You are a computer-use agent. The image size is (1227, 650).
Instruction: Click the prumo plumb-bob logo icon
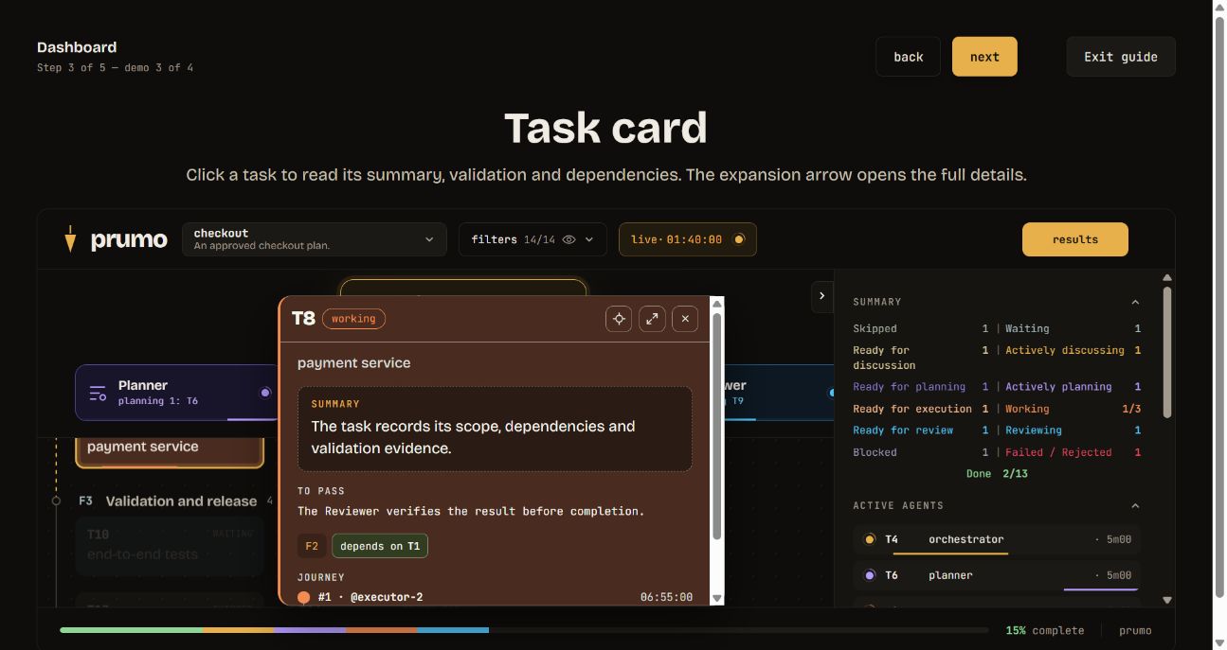pos(70,238)
